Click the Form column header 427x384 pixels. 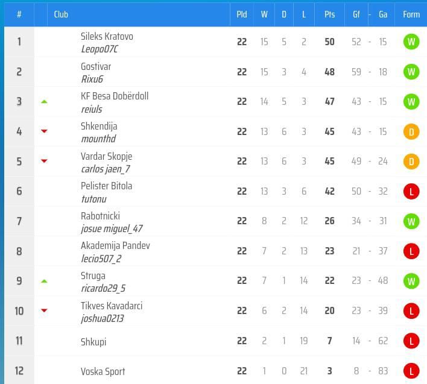tap(411, 14)
